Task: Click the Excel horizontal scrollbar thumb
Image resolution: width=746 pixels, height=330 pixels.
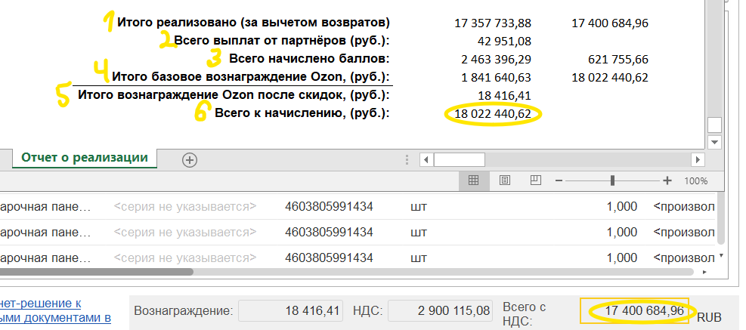Action: click(459, 159)
